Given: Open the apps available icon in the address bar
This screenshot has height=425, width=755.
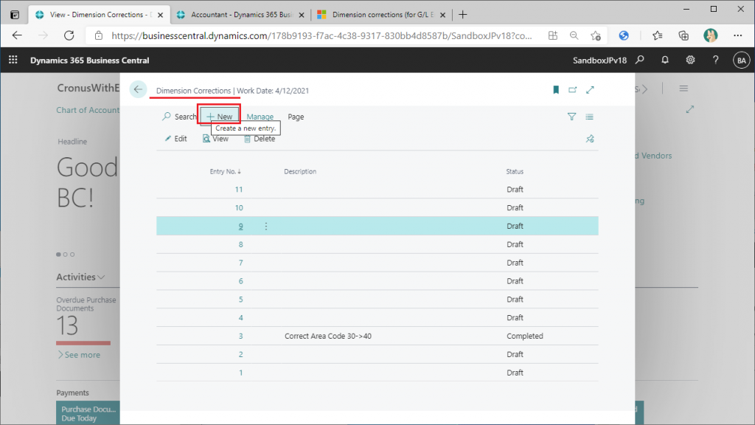Looking at the screenshot, I should pyautogui.click(x=553, y=35).
